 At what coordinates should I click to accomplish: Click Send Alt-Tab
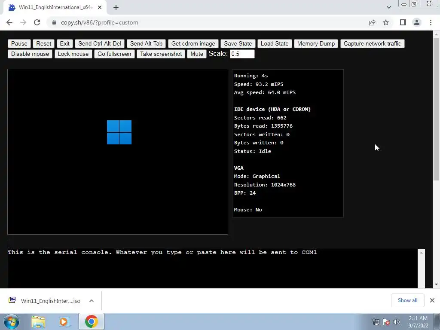[146, 43]
